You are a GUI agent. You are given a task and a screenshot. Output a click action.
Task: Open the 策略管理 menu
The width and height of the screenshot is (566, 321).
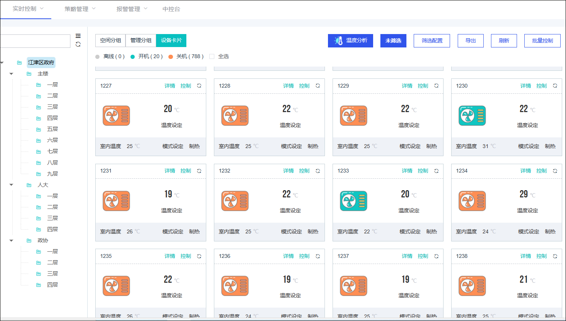(x=80, y=9)
